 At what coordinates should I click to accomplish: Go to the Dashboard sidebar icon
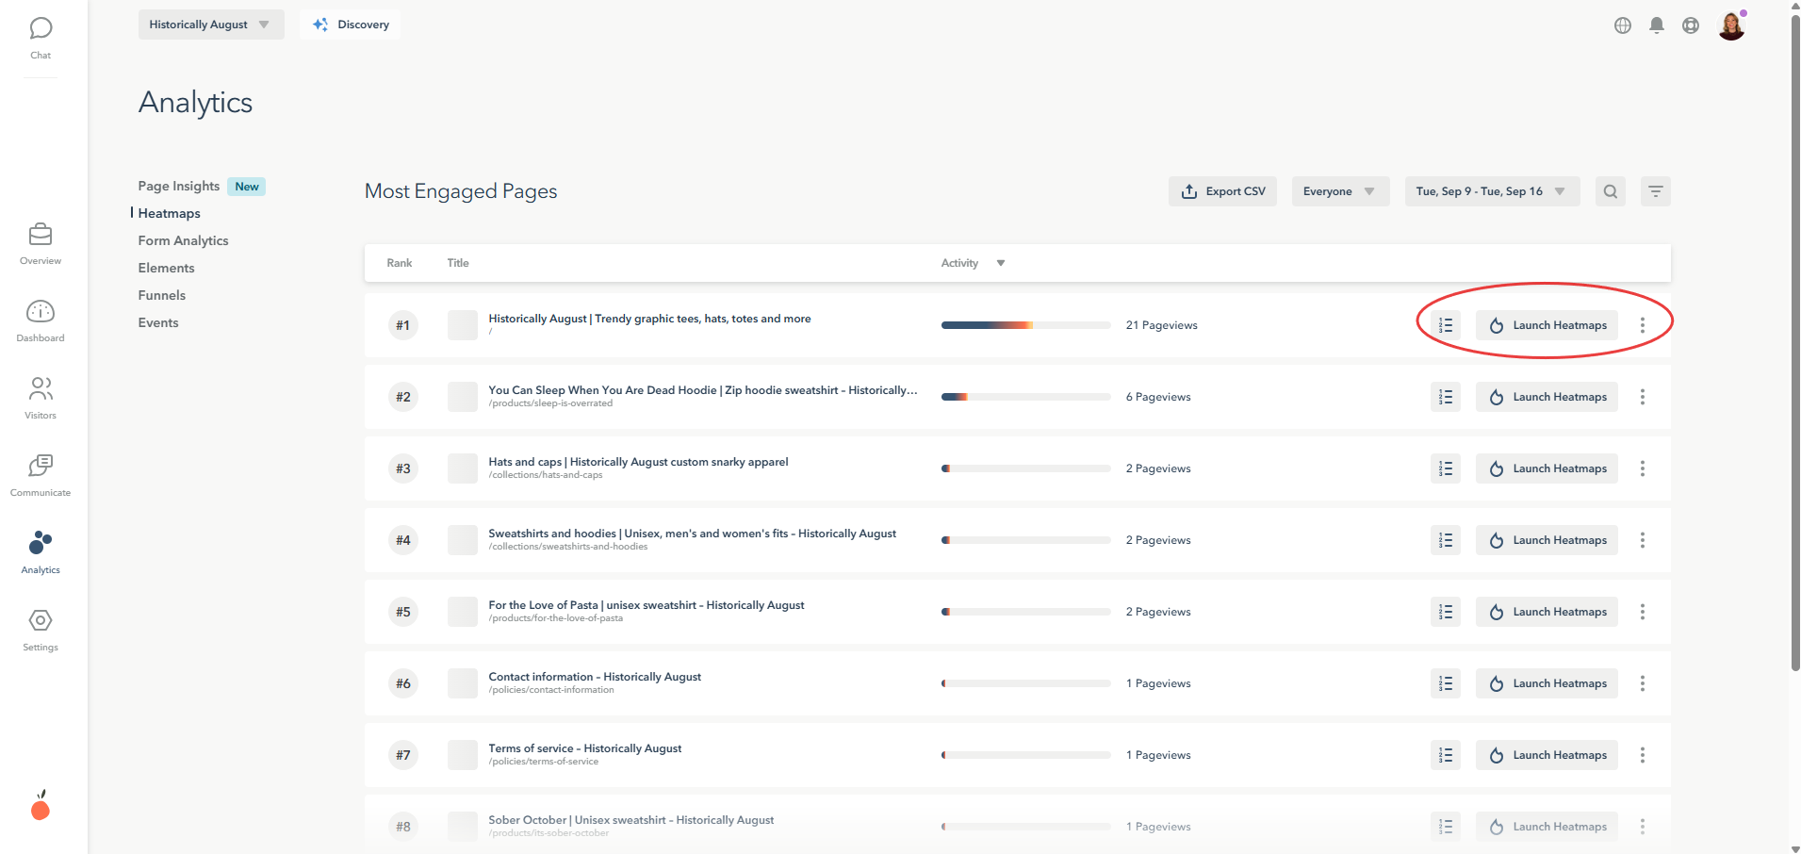pos(41,320)
